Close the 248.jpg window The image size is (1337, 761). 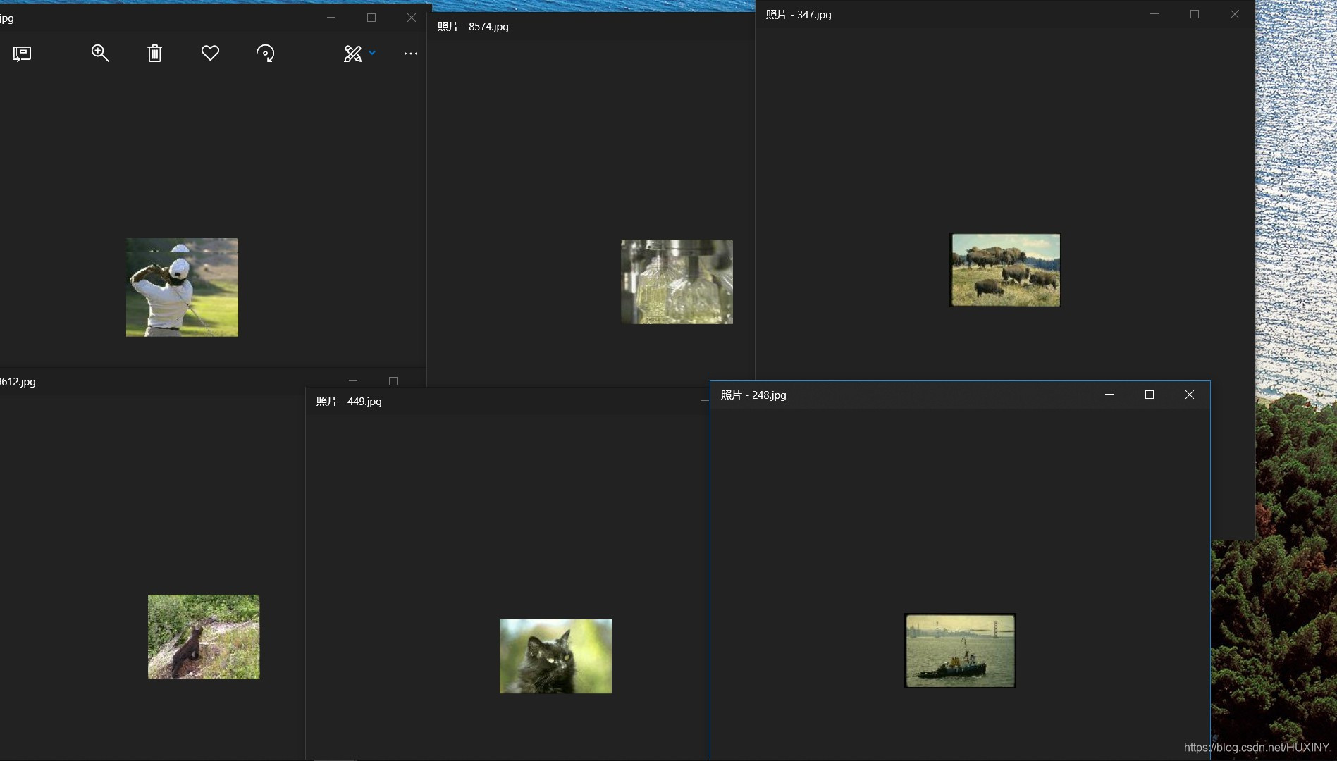1190,395
